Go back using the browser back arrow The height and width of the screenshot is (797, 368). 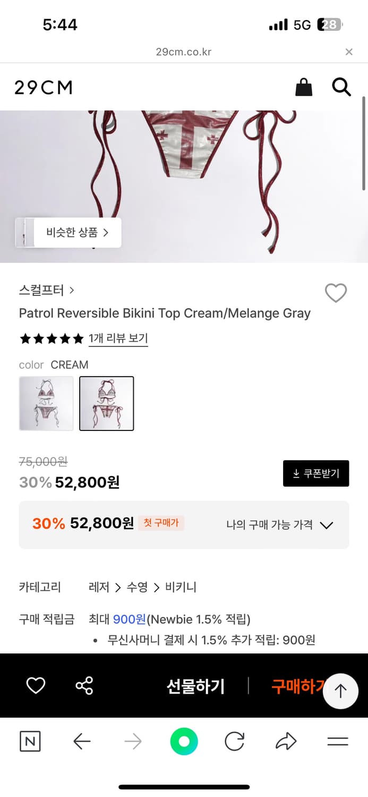tap(81, 742)
